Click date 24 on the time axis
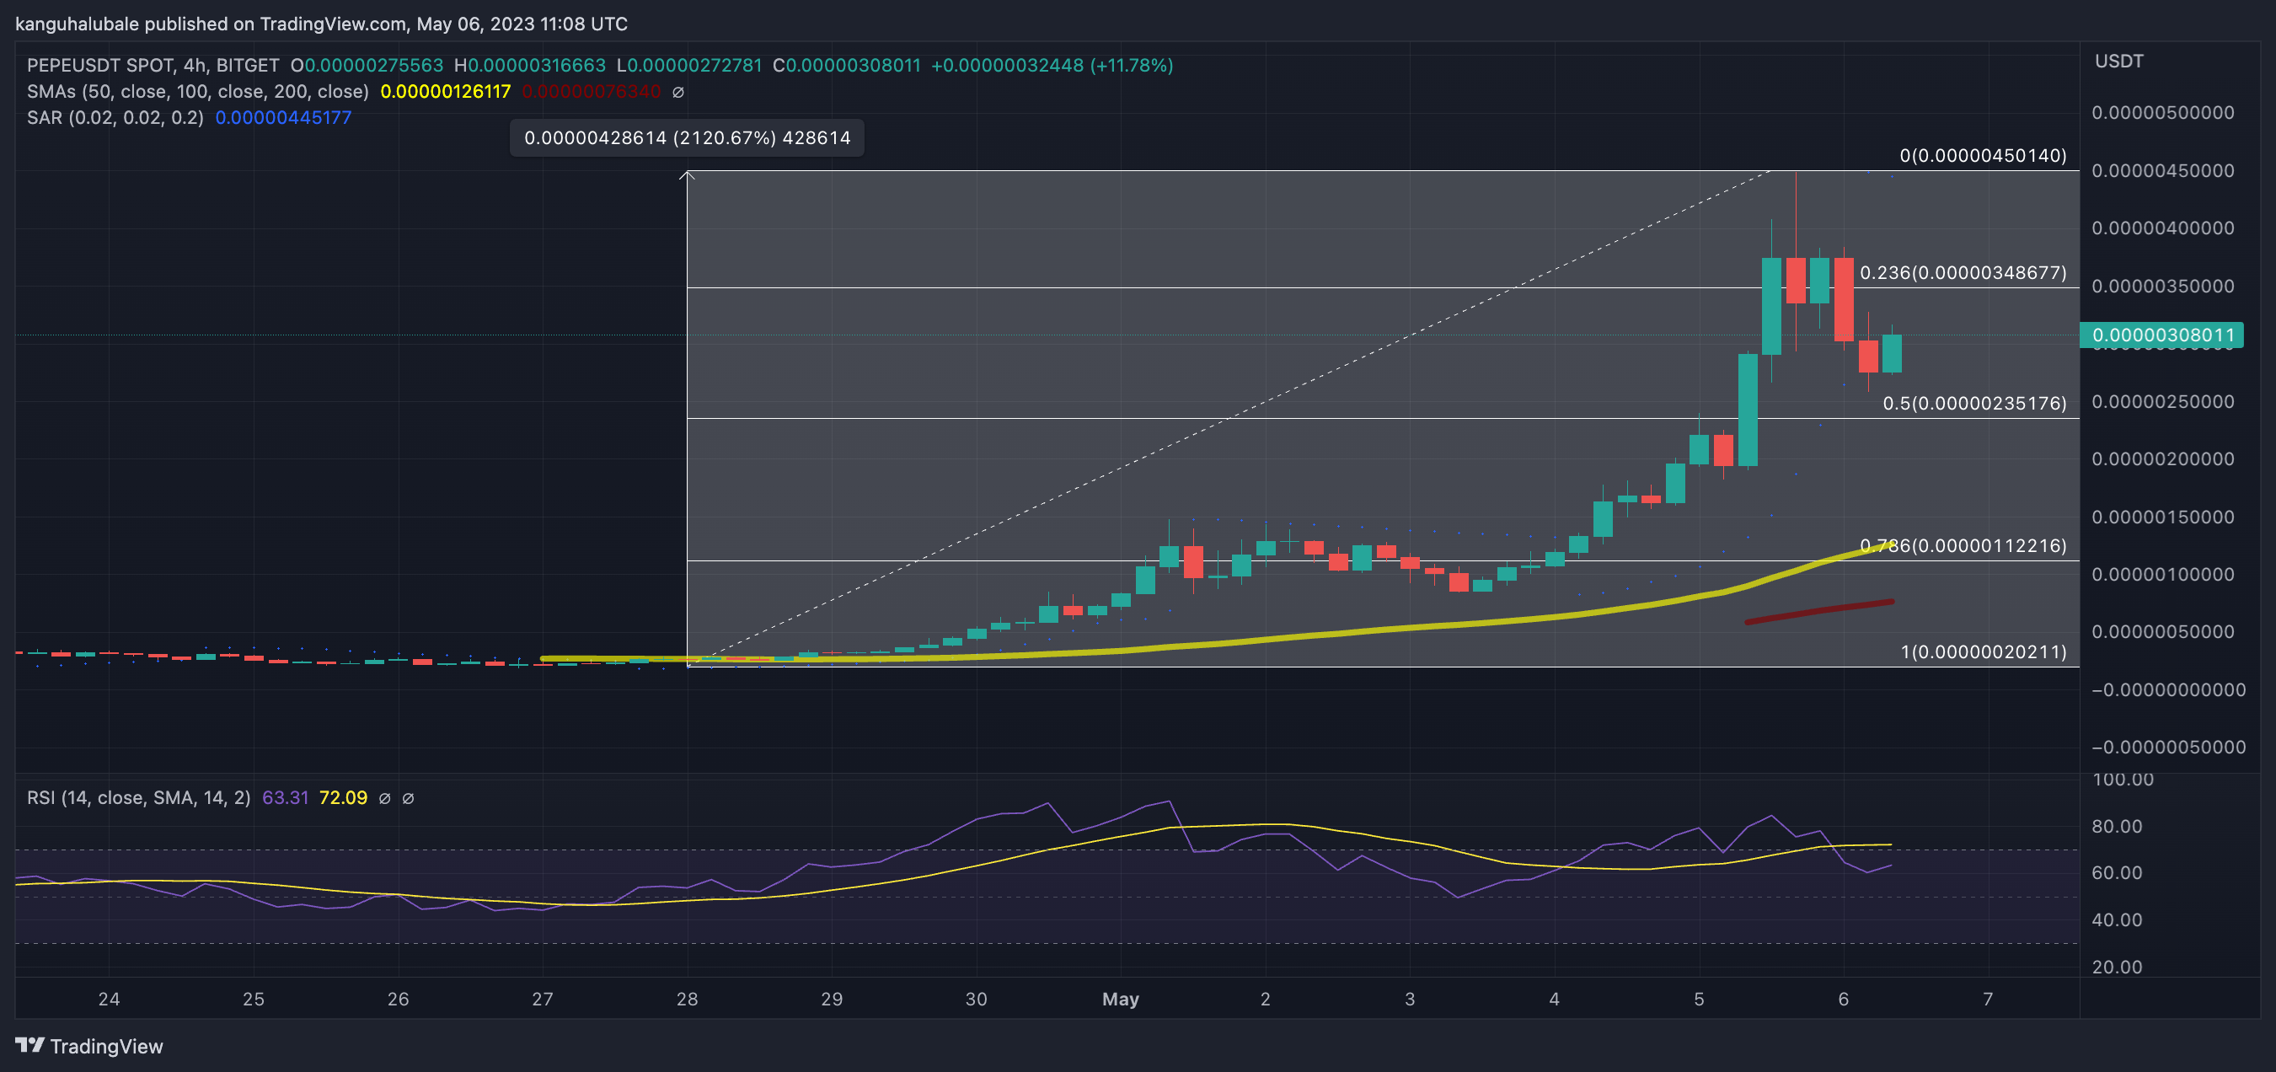The image size is (2276, 1072). pyautogui.click(x=109, y=1000)
